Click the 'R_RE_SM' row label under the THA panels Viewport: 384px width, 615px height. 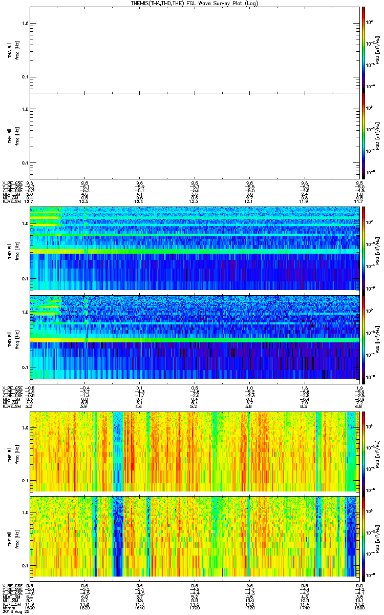point(11,201)
